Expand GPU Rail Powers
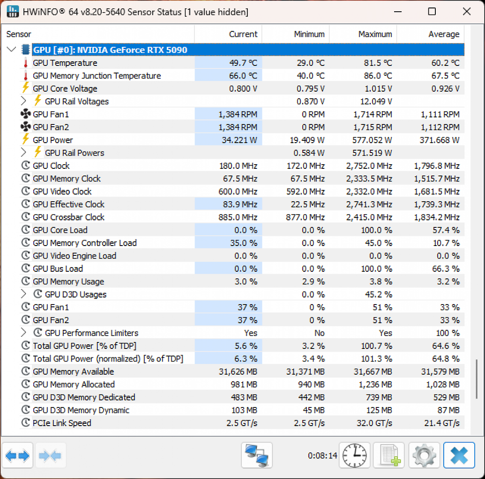The height and width of the screenshot is (479, 485). click(x=23, y=152)
